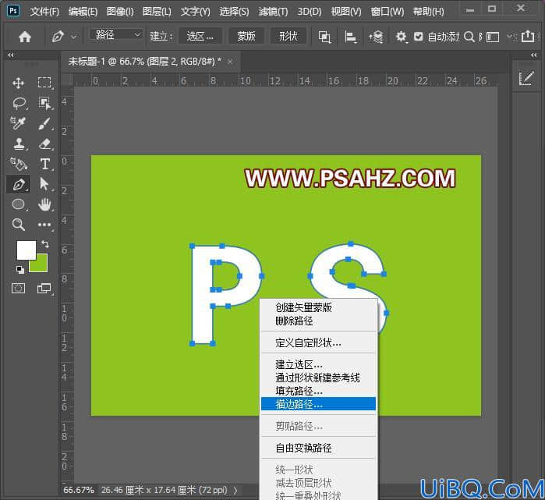Open the extra tools ellipsis menu
Image resolution: width=545 pixels, height=500 pixels.
44,225
